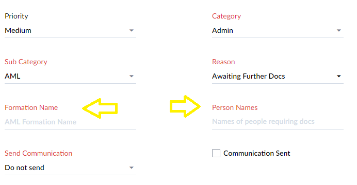357x185 pixels.
Task: Click the Formation Name label
Action: tap(31, 107)
